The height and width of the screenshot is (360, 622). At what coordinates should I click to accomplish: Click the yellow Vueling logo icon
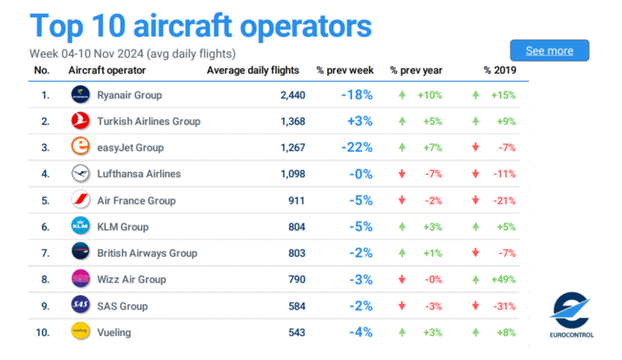(x=80, y=332)
